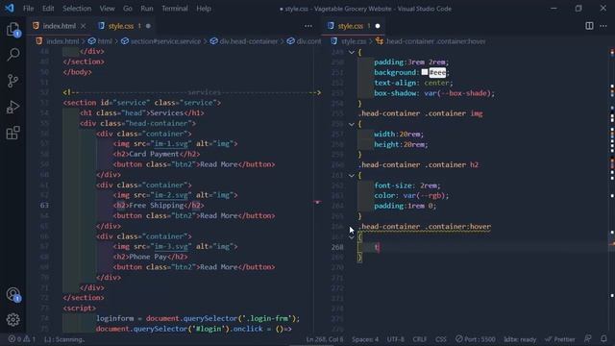Click the ldtk: ready status item
This screenshot has width=615, height=346.
click(x=520, y=339)
